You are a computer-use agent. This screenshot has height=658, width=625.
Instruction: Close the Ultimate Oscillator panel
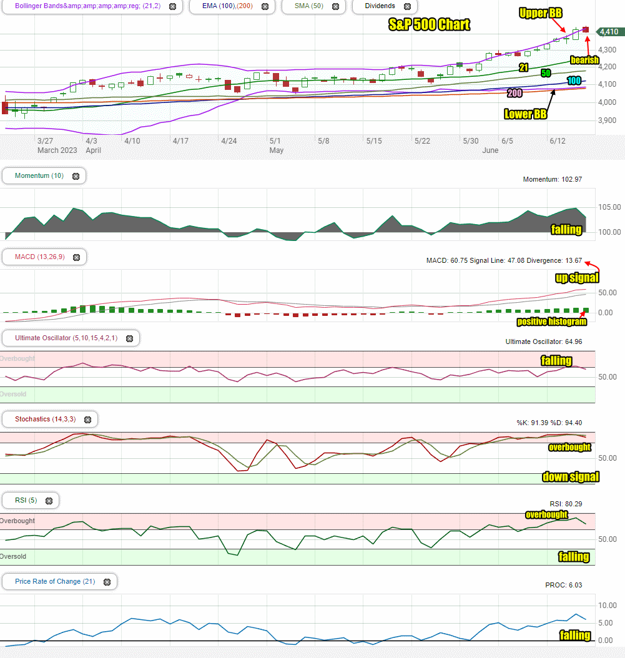coord(129,338)
